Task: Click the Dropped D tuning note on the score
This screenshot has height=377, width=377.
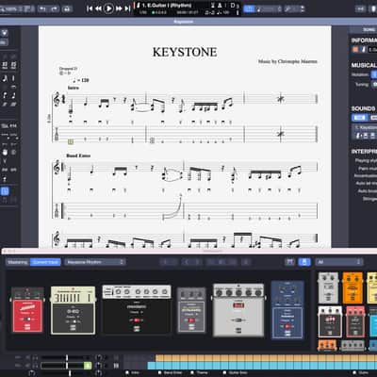Action: click(68, 69)
